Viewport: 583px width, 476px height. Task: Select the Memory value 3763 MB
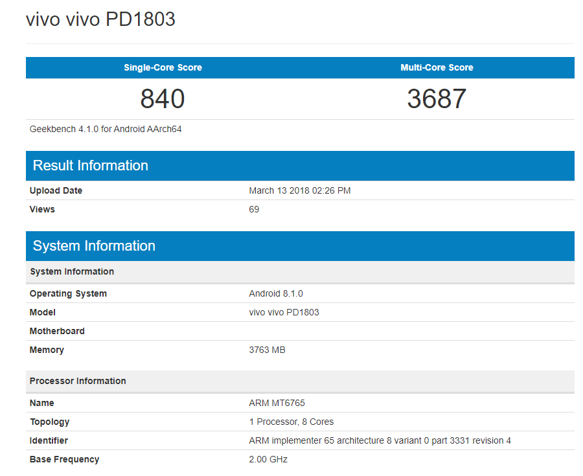268,350
